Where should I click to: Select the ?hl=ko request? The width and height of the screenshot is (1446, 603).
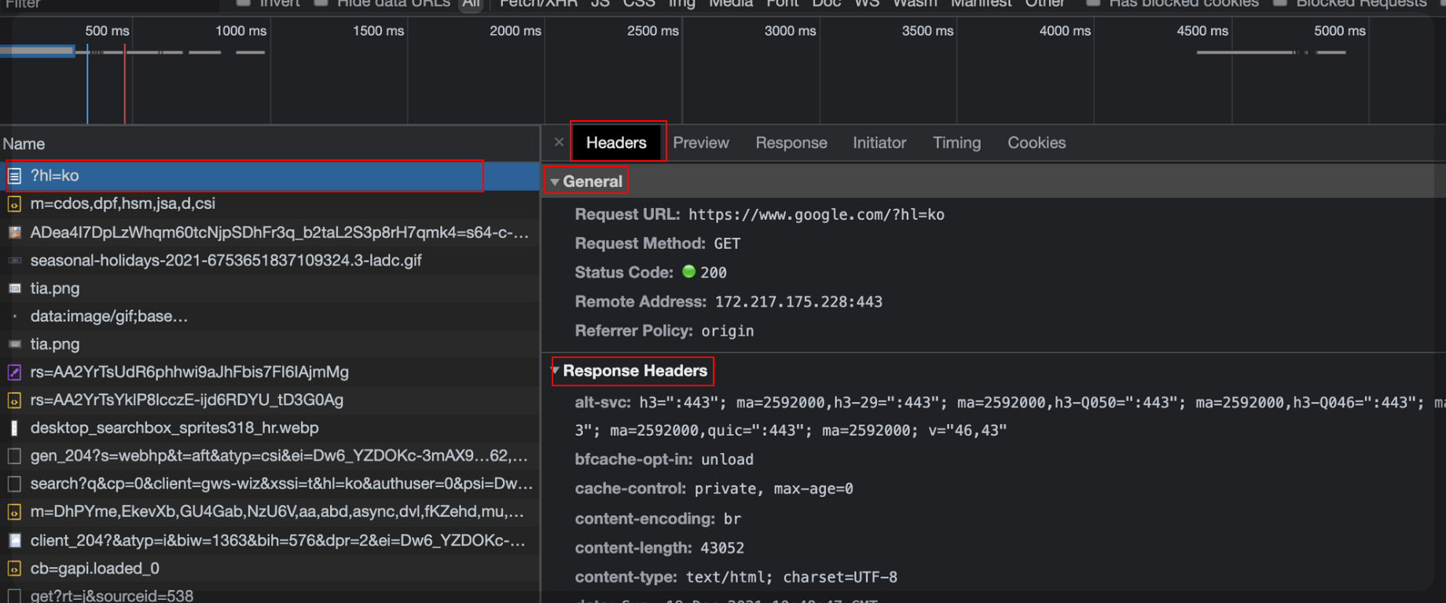270,176
